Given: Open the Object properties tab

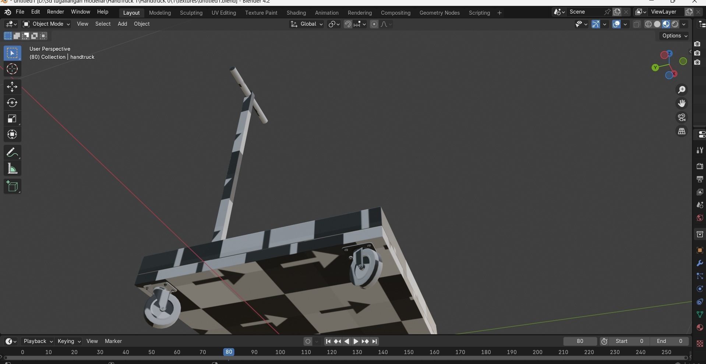Looking at the screenshot, I should click(x=700, y=250).
